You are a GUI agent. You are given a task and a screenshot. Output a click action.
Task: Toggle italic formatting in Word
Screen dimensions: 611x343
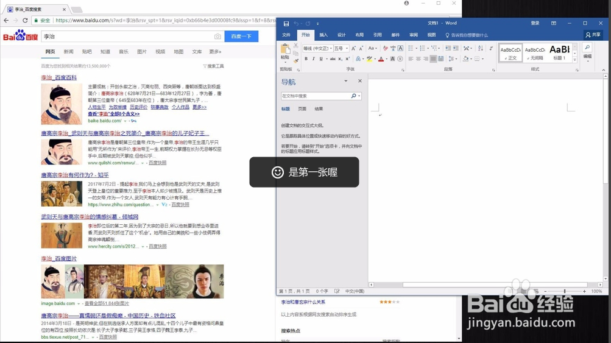tap(313, 59)
